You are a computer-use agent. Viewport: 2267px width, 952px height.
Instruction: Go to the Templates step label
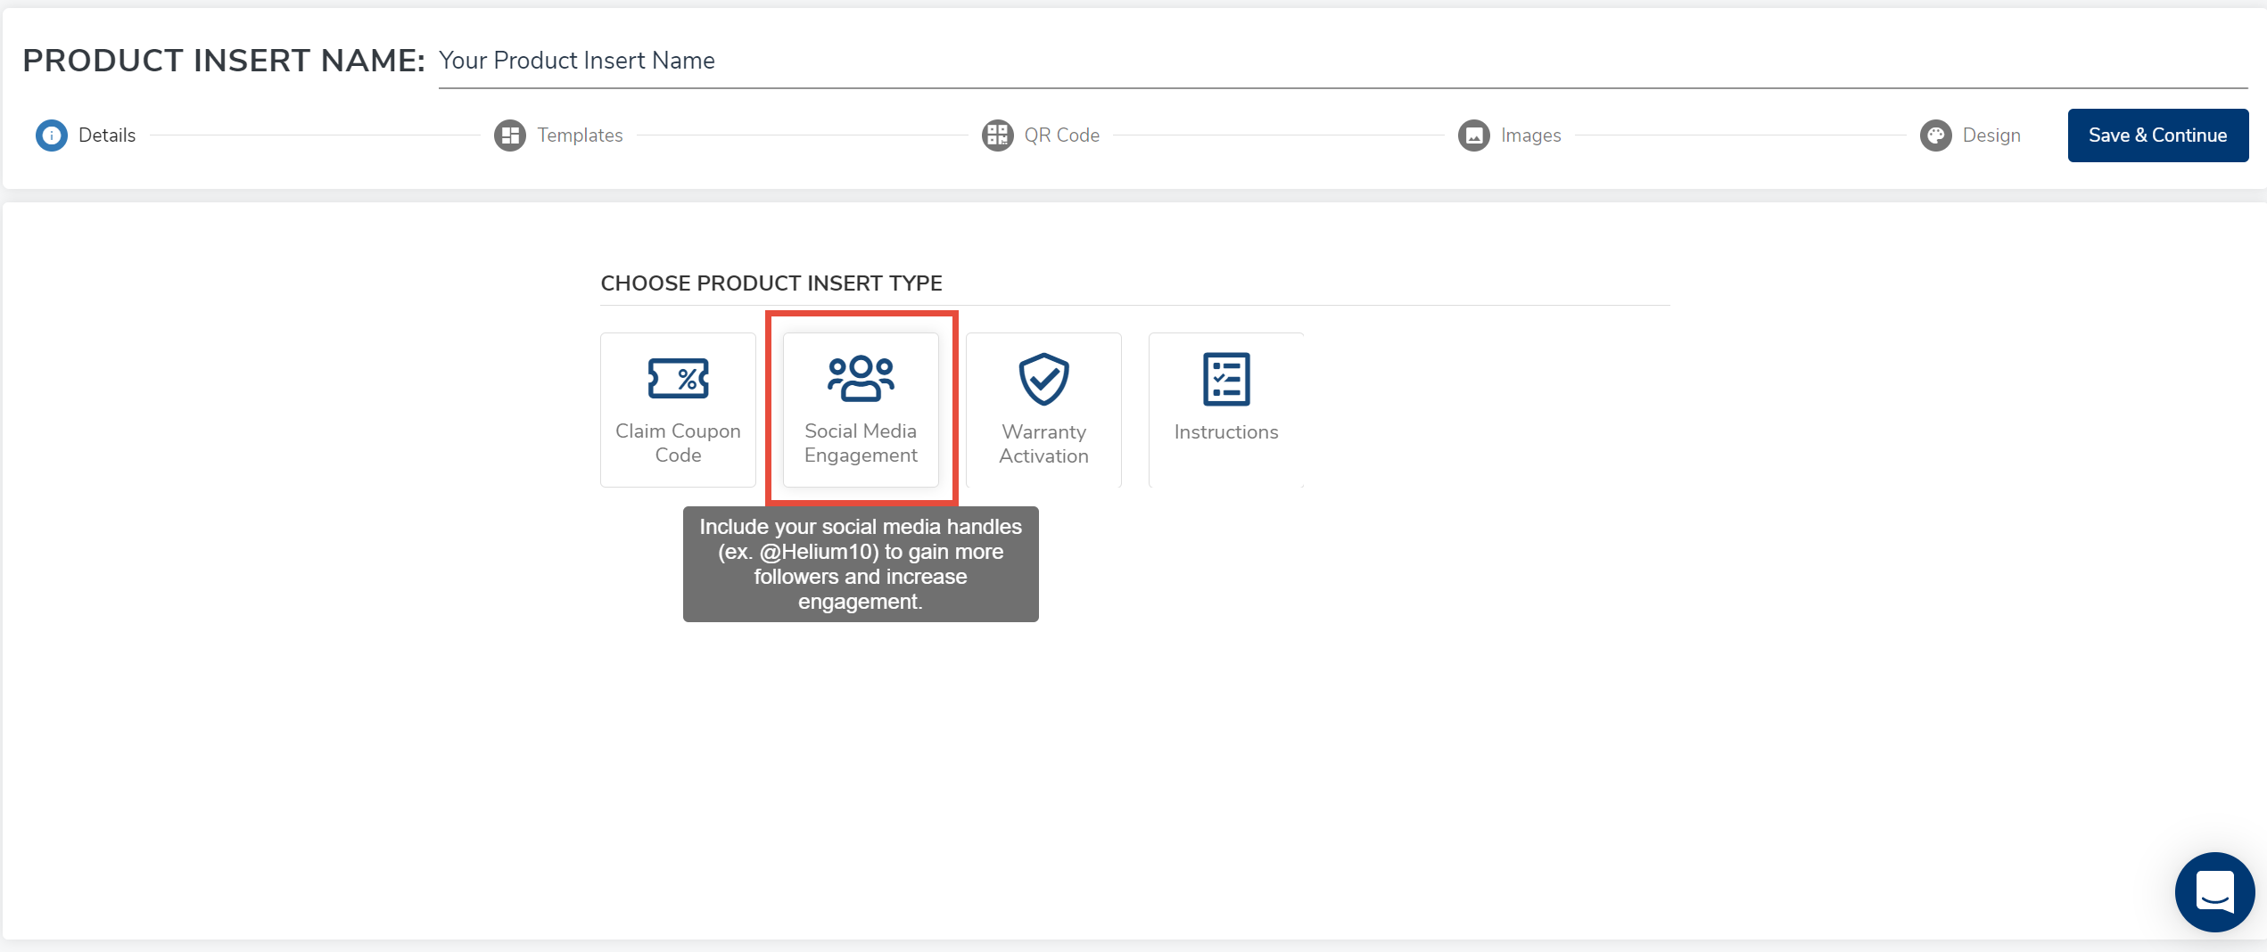(x=580, y=135)
